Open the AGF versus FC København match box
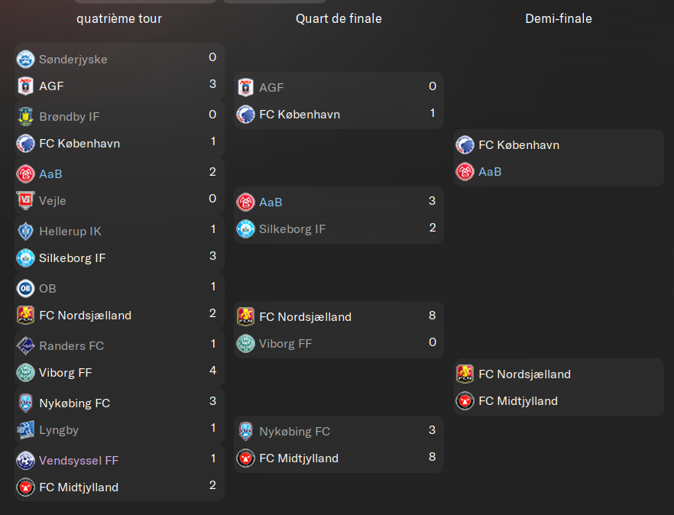Viewport: 674px width, 515px height. 339,101
